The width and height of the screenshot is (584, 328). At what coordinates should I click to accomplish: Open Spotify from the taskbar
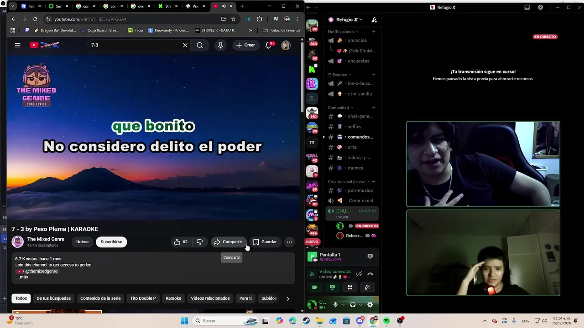(387, 321)
